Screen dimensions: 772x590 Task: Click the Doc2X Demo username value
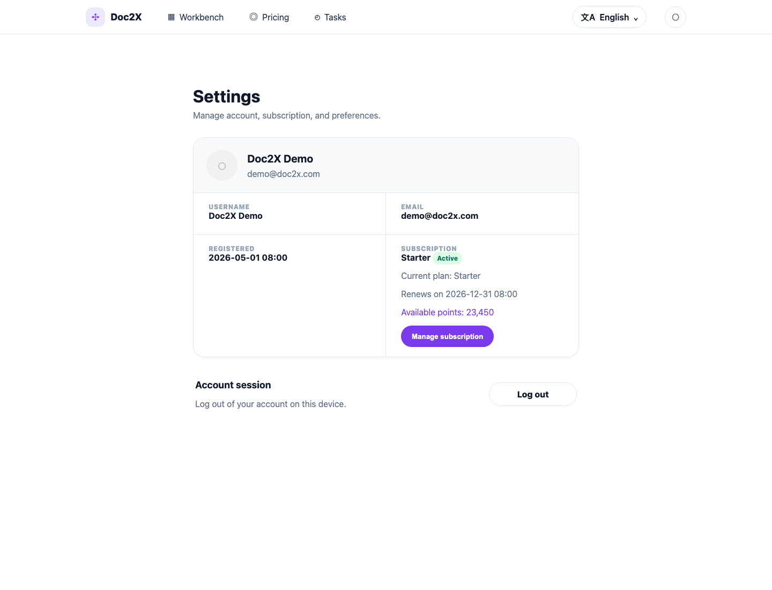pyautogui.click(x=235, y=216)
